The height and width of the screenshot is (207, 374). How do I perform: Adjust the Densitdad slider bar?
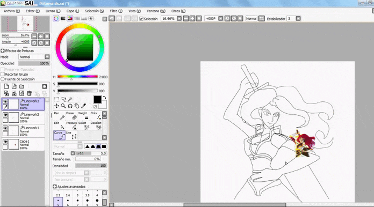91,166
